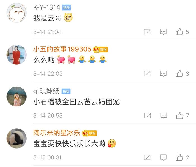The image size is (196, 167).
Task: Repost K-Y-1314's comment
Action: pyautogui.click(x=147, y=32)
